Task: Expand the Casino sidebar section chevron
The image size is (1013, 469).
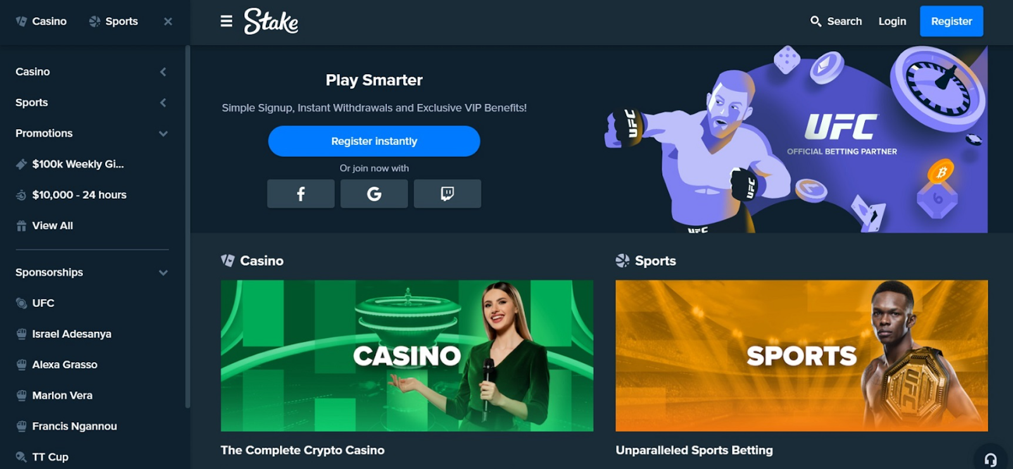Action: 163,72
